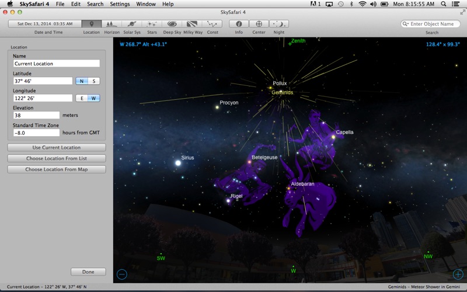The image size is (467, 292).
Task: Toggle the Const constellations icon
Action: 212,24
